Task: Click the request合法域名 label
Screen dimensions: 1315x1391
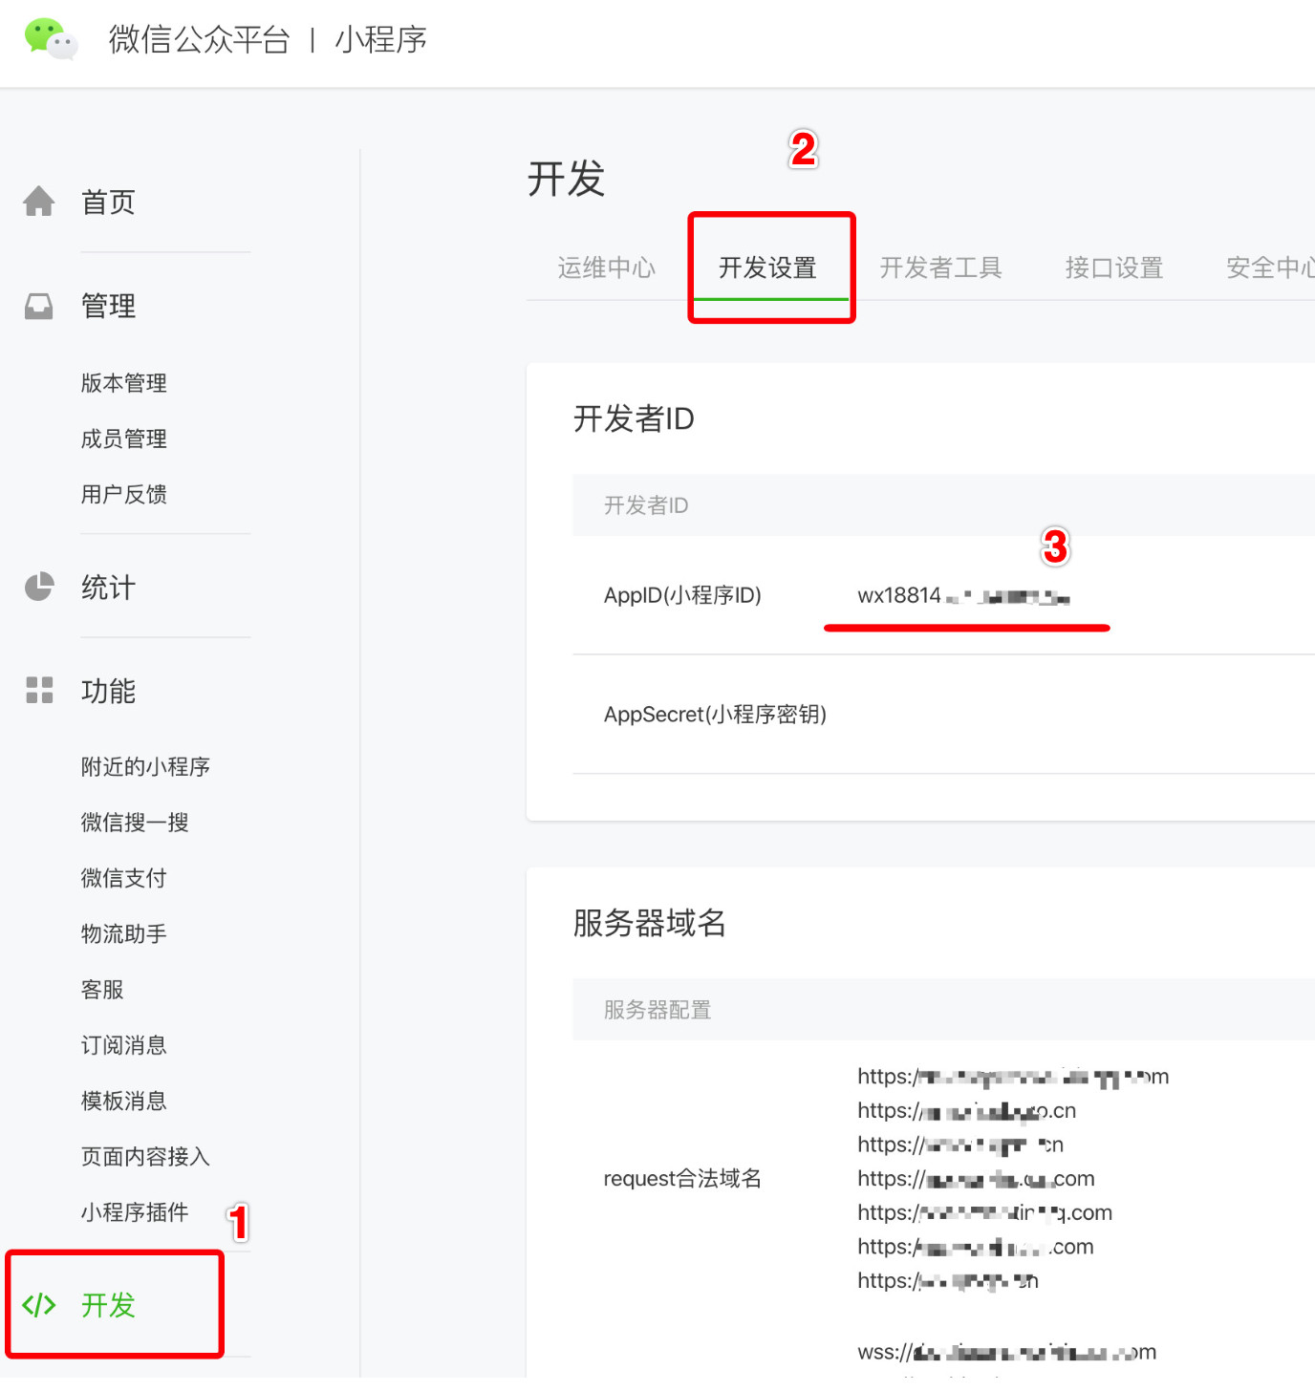Action: pyautogui.click(x=682, y=1179)
